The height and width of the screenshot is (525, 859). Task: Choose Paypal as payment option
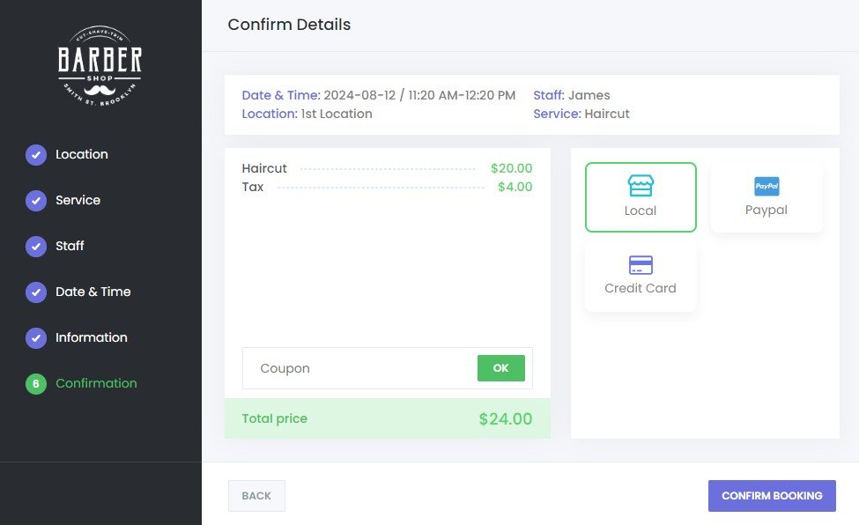pos(766,198)
